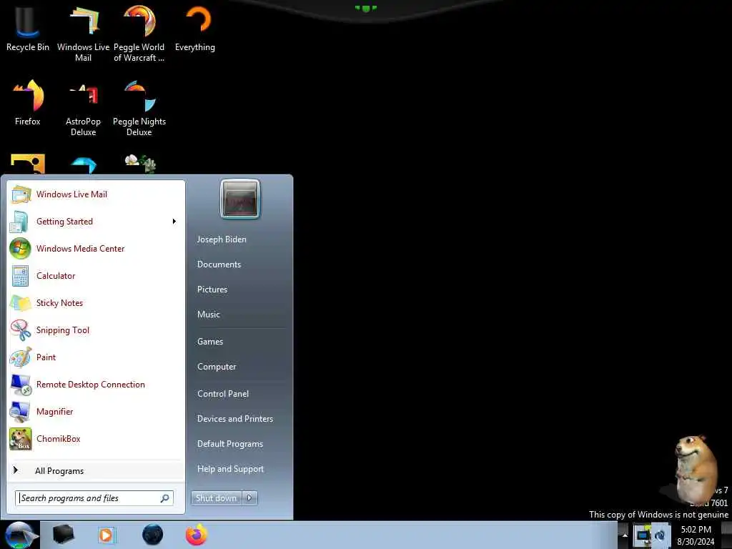Launch Firefox from the taskbar
Viewport: 732px width, 549px height.
197,535
